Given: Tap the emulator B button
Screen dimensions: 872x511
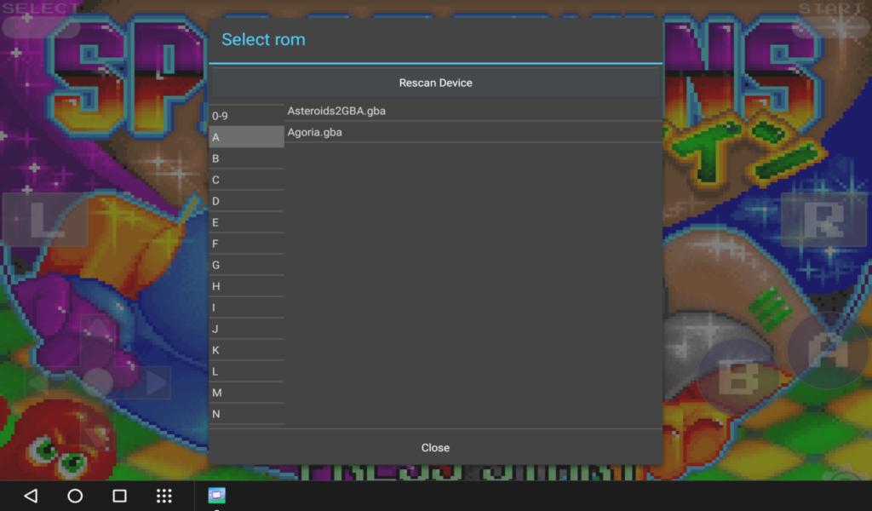Looking at the screenshot, I should click(x=738, y=376).
